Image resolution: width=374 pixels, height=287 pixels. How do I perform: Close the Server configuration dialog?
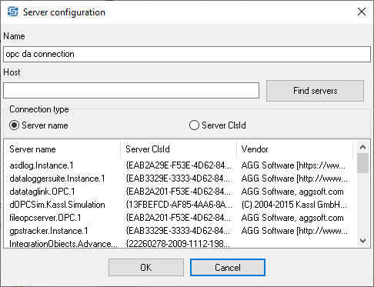tap(362, 12)
